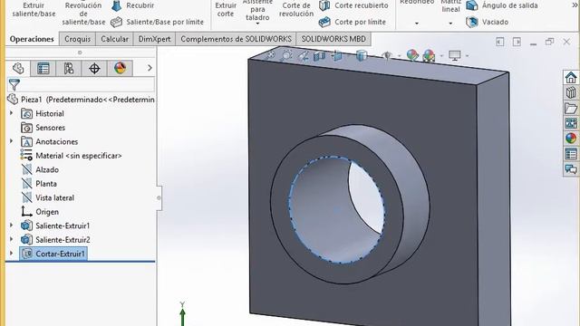Open the Redondeo dropdown arrow

(417, 24)
